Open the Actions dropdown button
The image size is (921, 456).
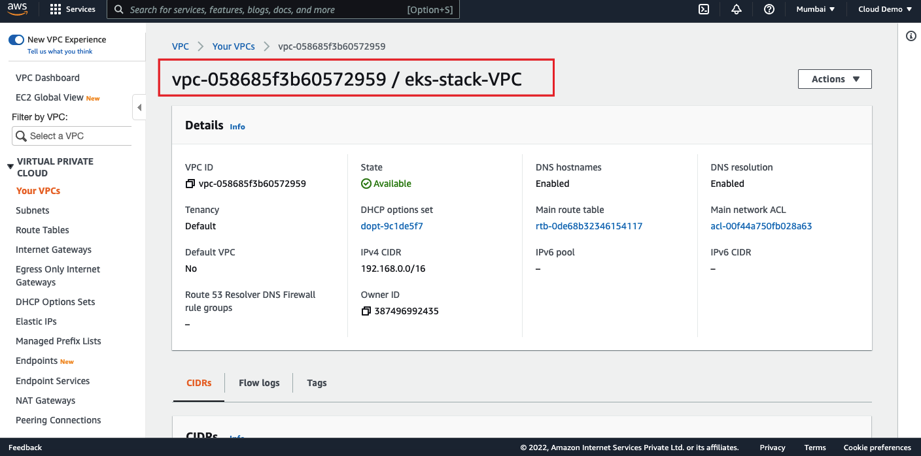(x=835, y=79)
